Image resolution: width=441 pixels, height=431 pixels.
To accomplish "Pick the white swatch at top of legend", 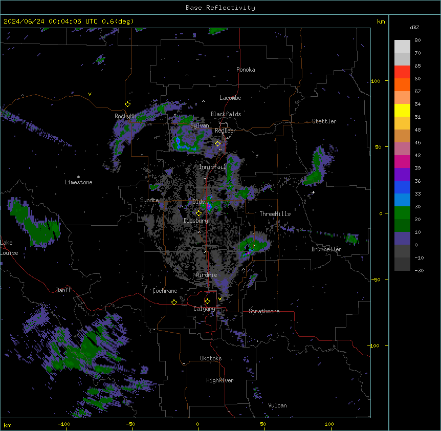I will click(x=402, y=47).
